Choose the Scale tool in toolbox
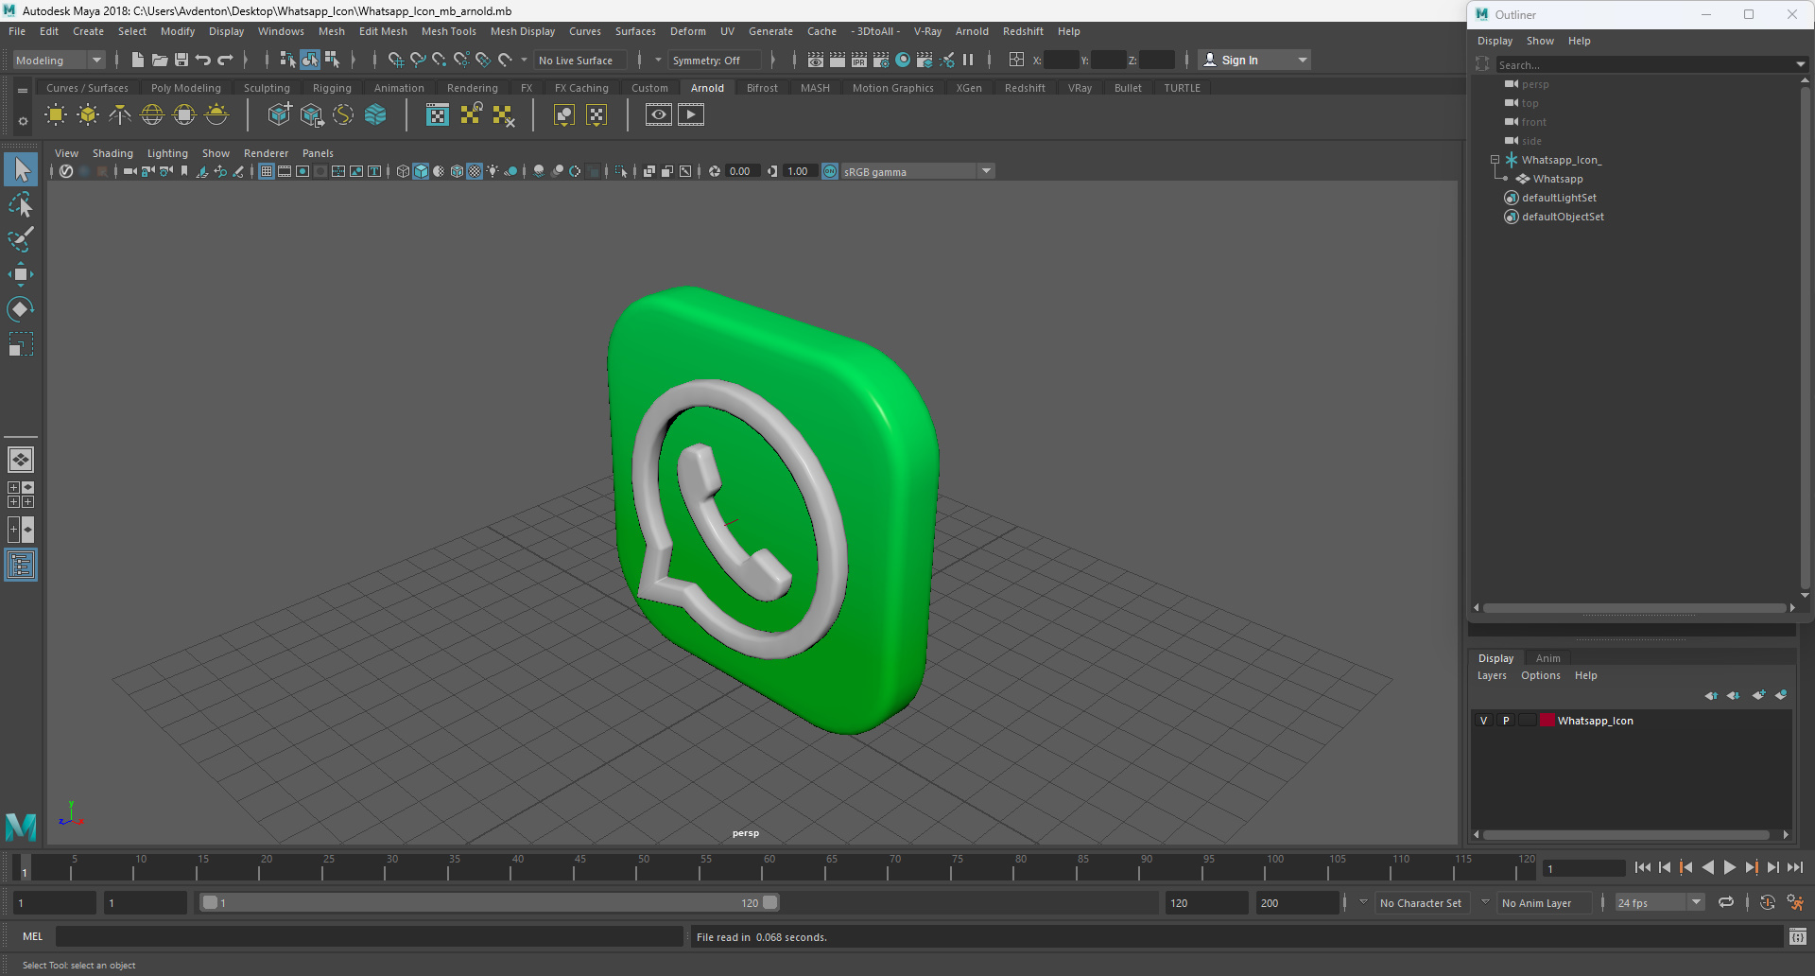 [21, 344]
